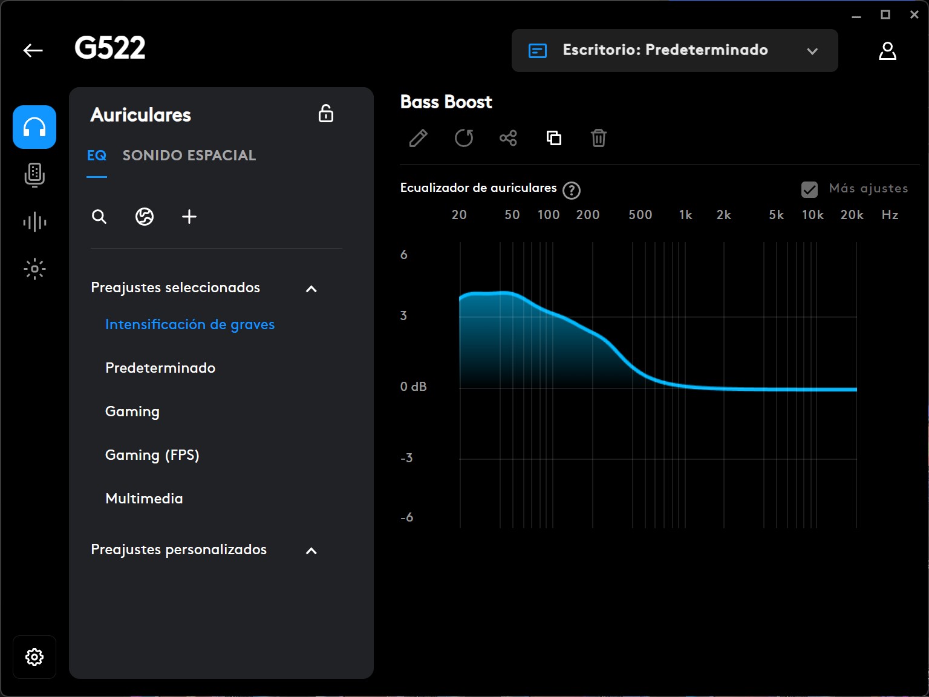Click the Más ajustes label text
The height and width of the screenshot is (697, 929).
[x=869, y=188]
